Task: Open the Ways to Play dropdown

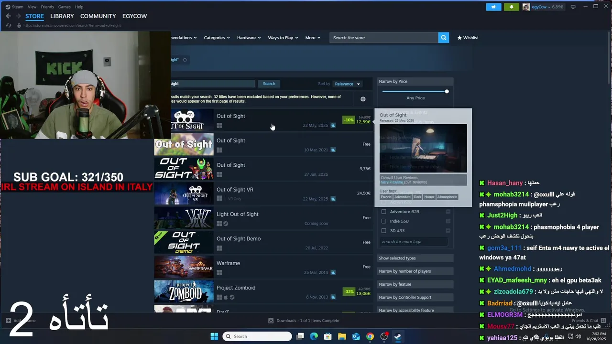Action: (x=283, y=38)
